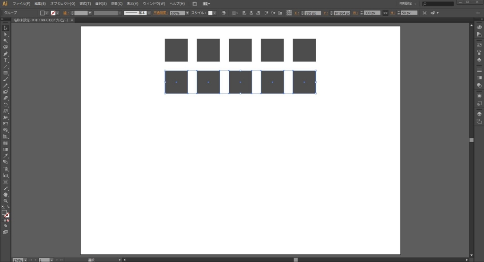Select the Paintbrush tool

pyautogui.click(x=5, y=79)
